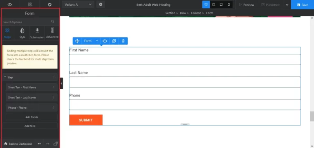Click the scrollbar up arrow

tap(312, 18)
